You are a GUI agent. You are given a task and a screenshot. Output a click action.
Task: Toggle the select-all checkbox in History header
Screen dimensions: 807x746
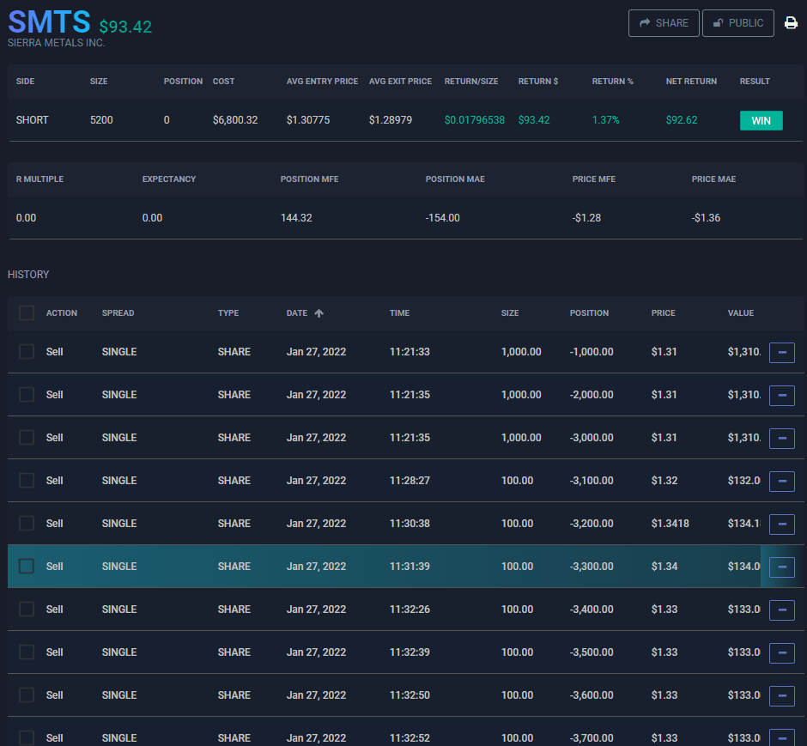pyautogui.click(x=27, y=313)
